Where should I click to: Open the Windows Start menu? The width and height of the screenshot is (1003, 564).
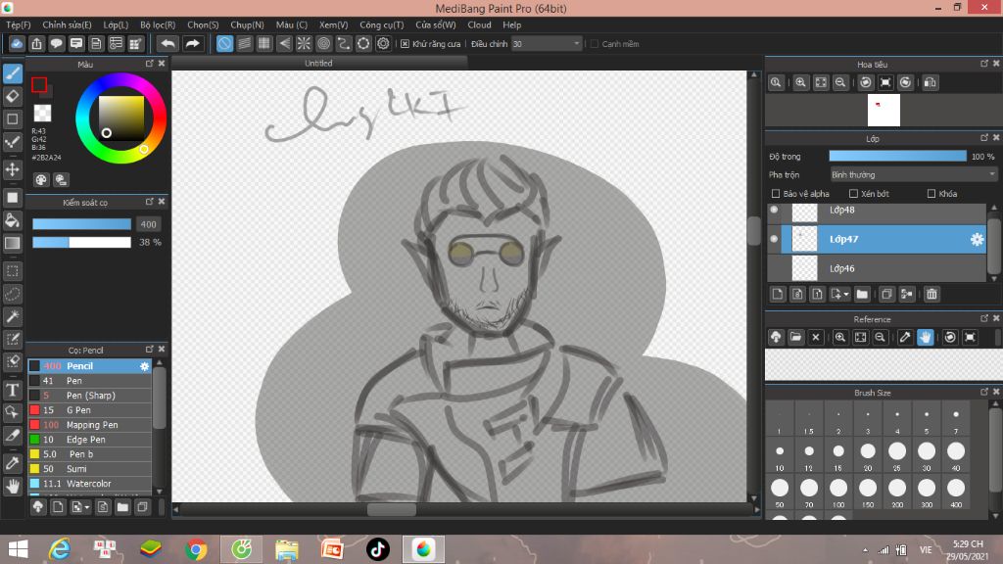(18, 549)
